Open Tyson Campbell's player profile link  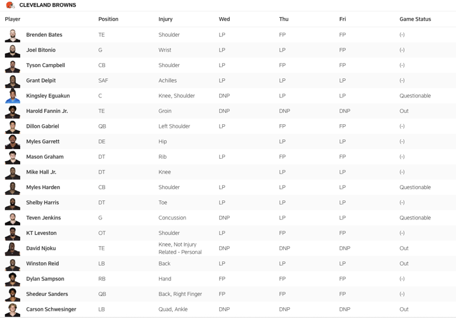45,65
